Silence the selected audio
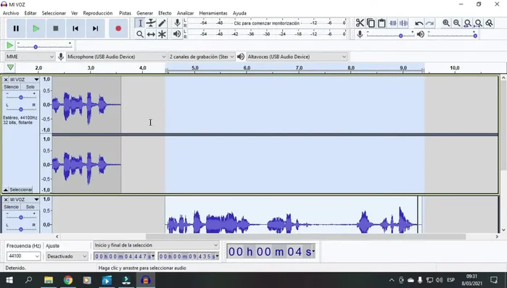 coord(403,23)
